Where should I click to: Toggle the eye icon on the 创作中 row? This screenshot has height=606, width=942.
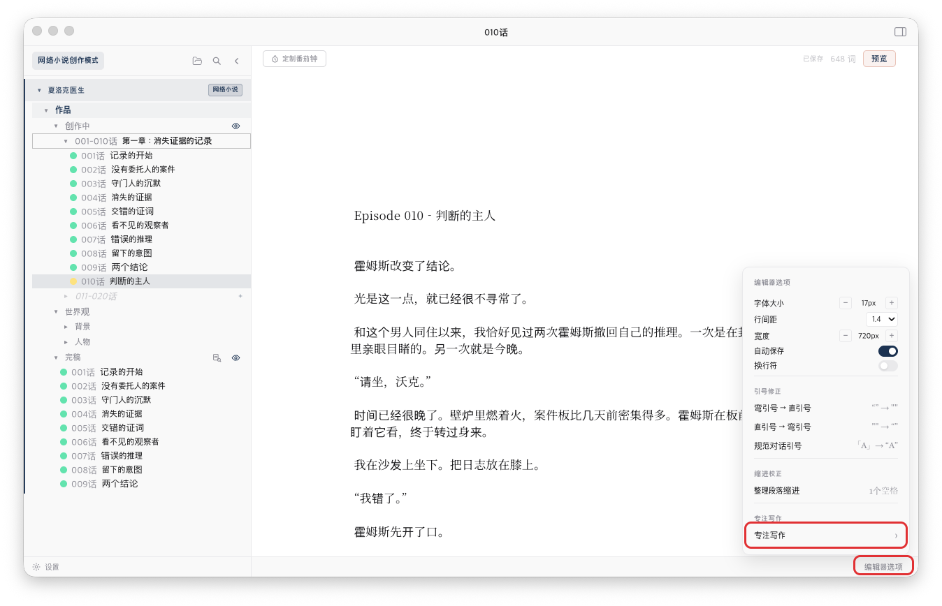(x=235, y=126)
